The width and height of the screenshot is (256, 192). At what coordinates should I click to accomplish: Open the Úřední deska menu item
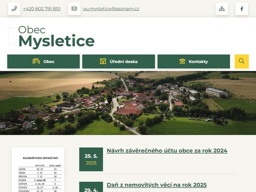(118, 61)
